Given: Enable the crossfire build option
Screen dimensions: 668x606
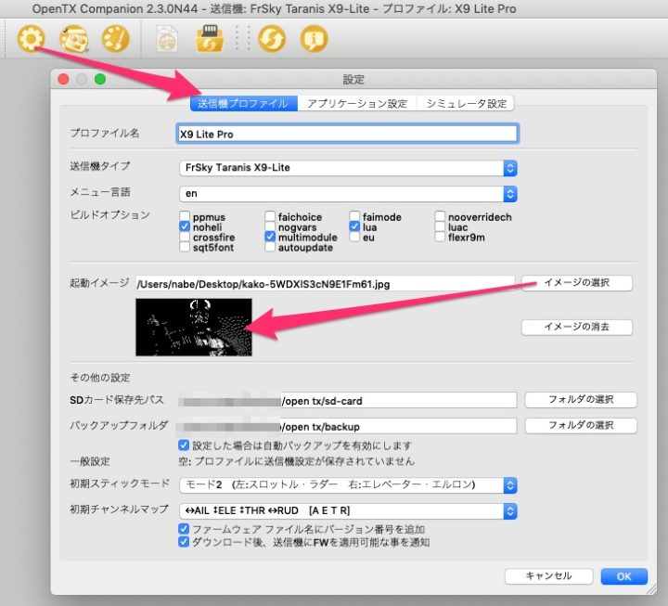Looking at the screenshot, I should [x=185, y=238].
